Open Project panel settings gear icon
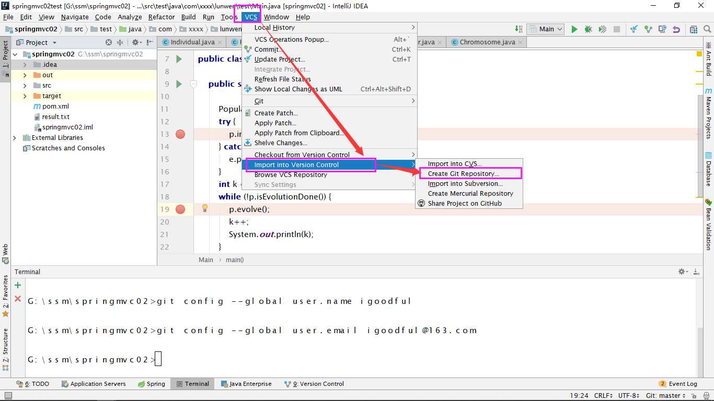714x401 pixels. 136,42
